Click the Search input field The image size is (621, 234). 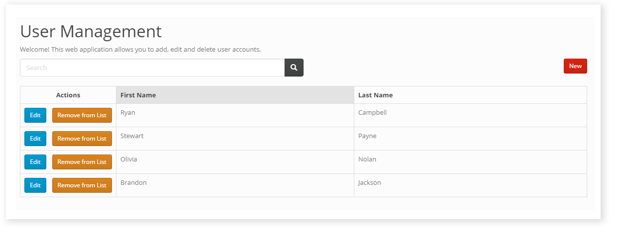[152, 68]
